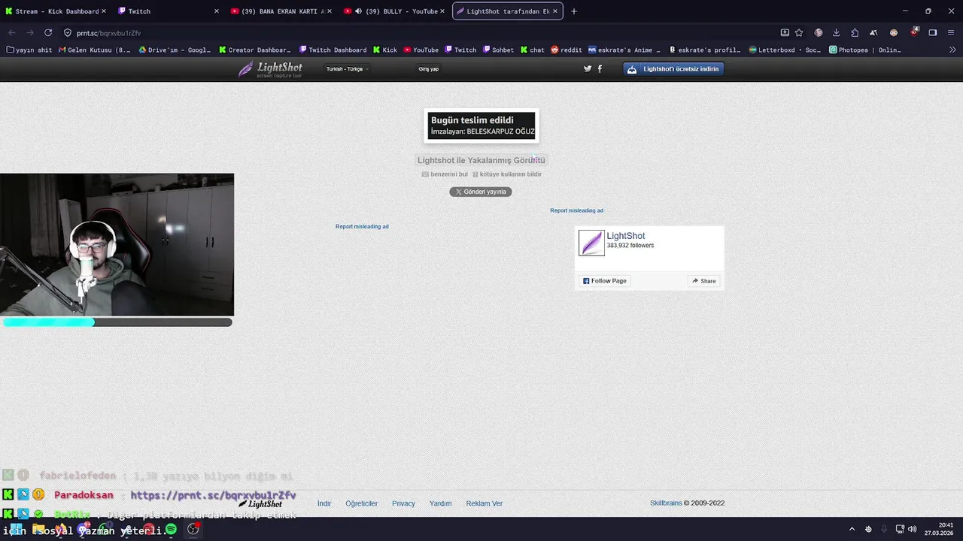Click the translate page toolbar icon

point(873,33)
